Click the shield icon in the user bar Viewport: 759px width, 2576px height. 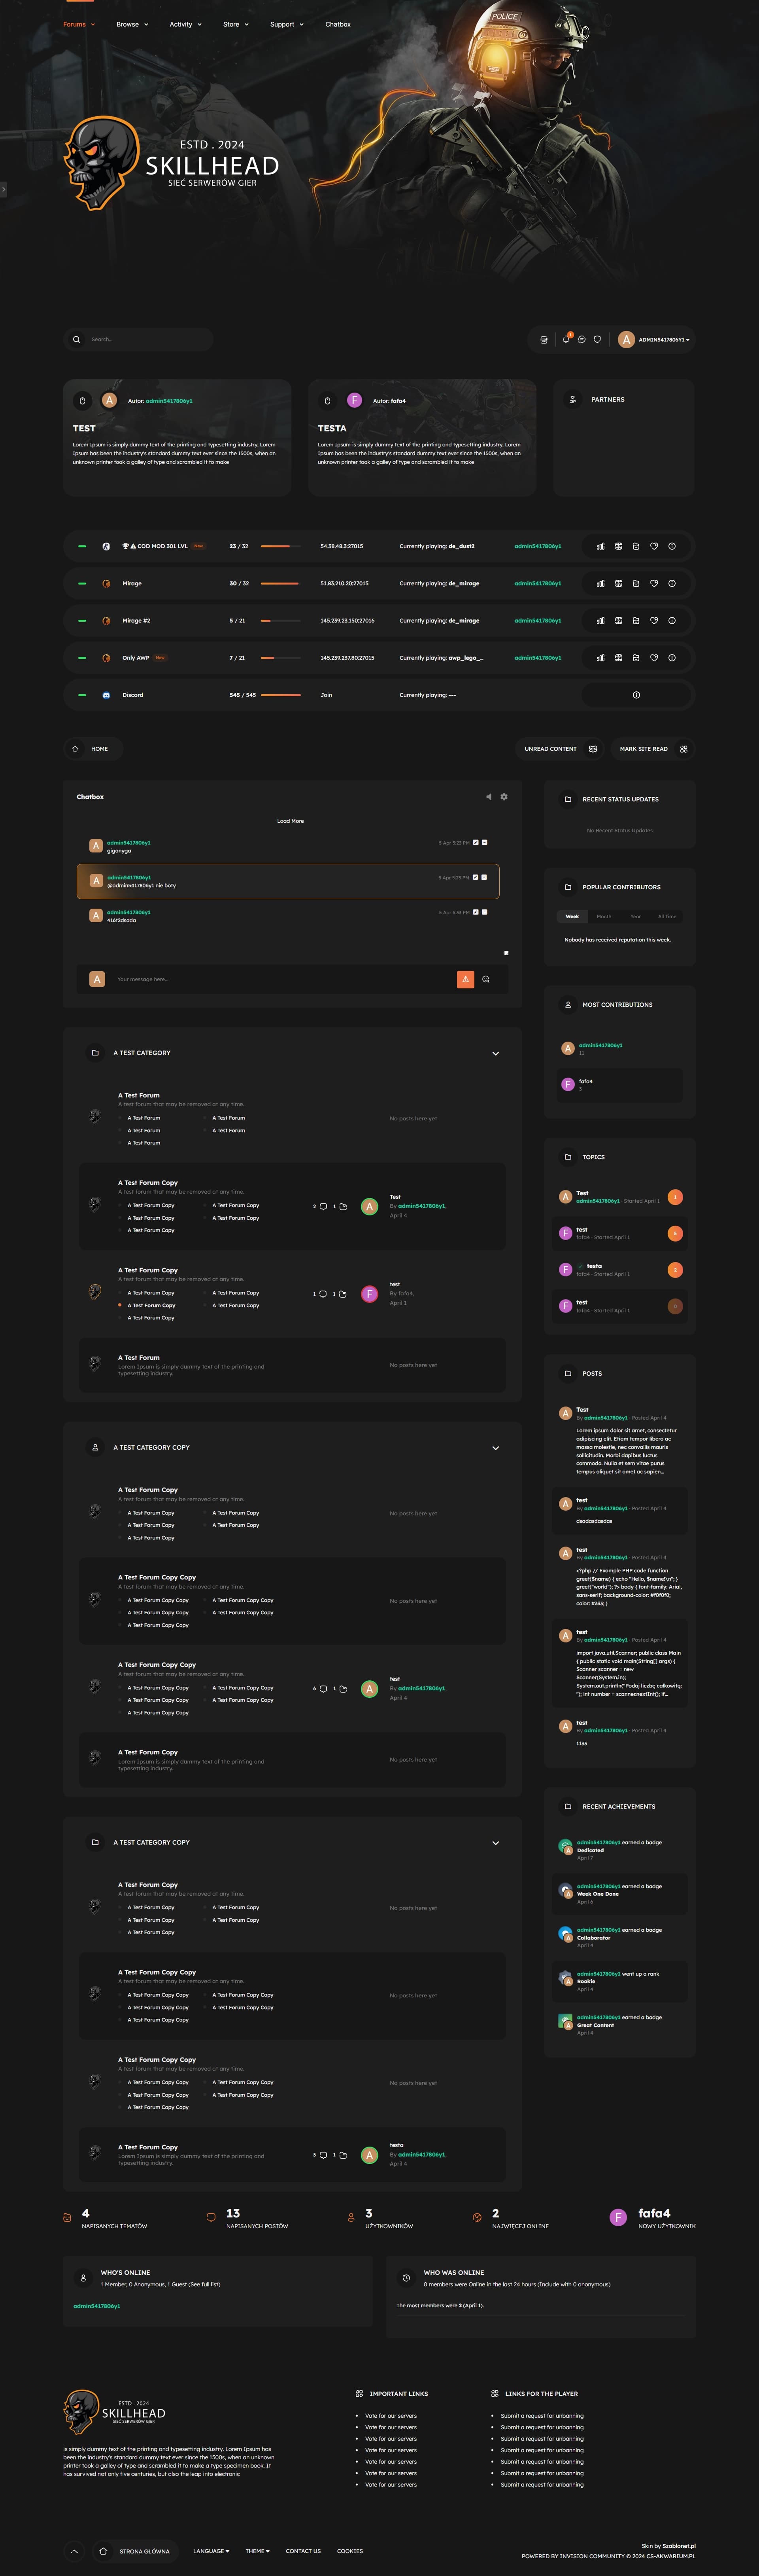(597, 339)
